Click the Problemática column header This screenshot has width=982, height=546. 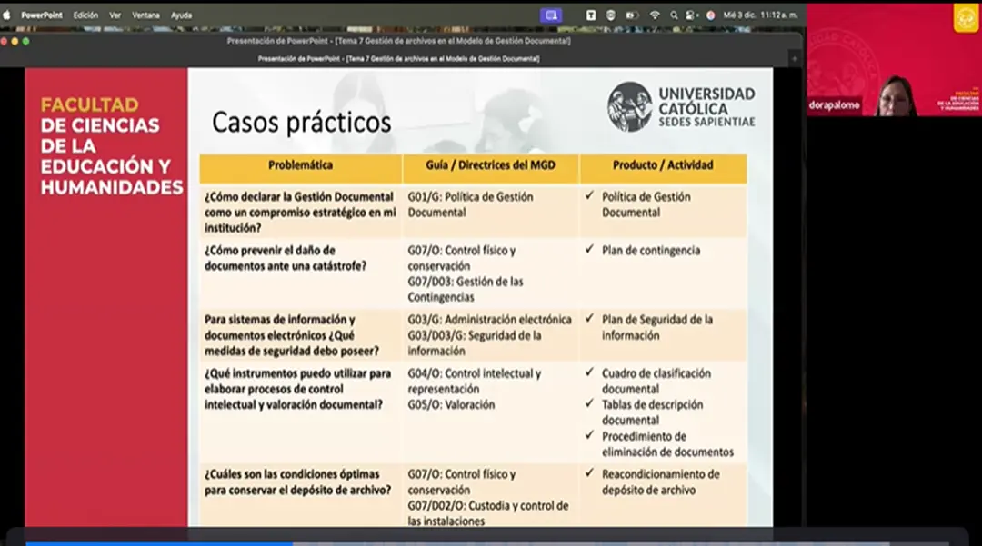click(x=301, y=165)
